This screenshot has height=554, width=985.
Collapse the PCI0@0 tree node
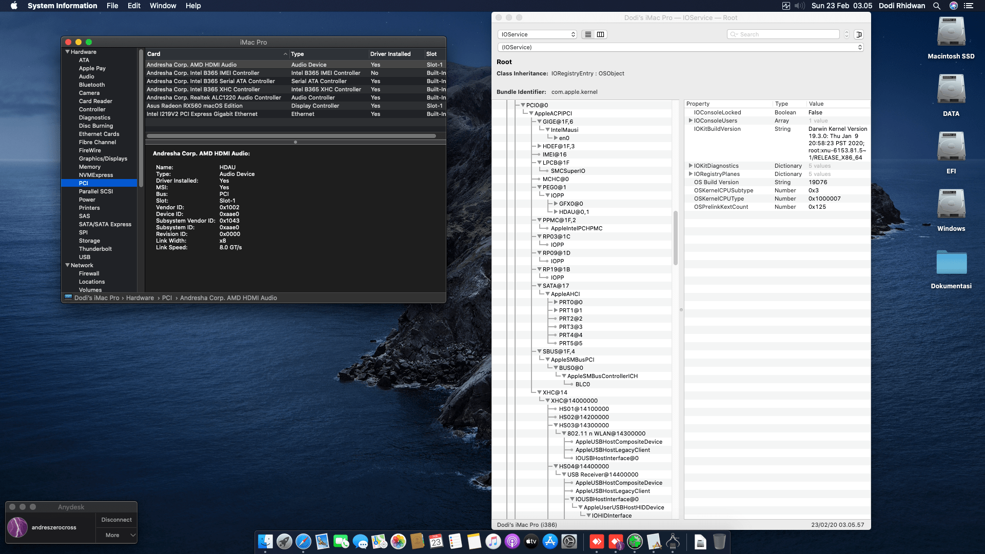pyautogui.click(x=523, y=105)
